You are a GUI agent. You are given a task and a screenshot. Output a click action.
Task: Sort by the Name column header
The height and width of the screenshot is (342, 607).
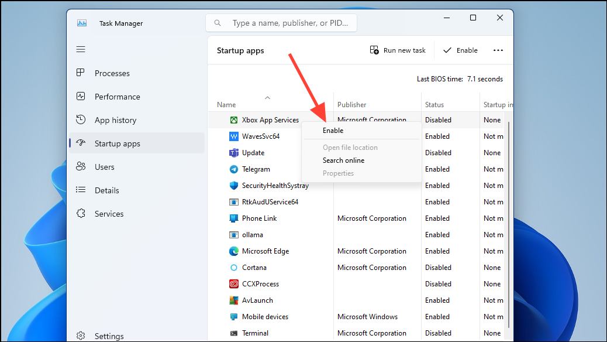tap(271, 102)
